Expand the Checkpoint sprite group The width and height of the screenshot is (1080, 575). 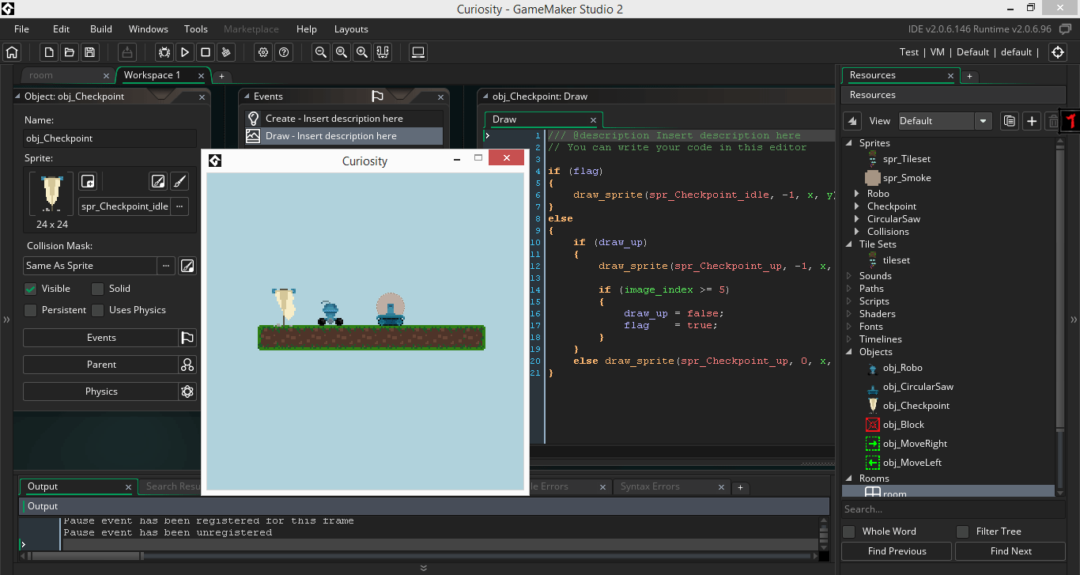point(858,206)
